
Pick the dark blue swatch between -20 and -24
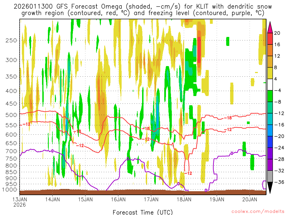(x=270, y=142)
